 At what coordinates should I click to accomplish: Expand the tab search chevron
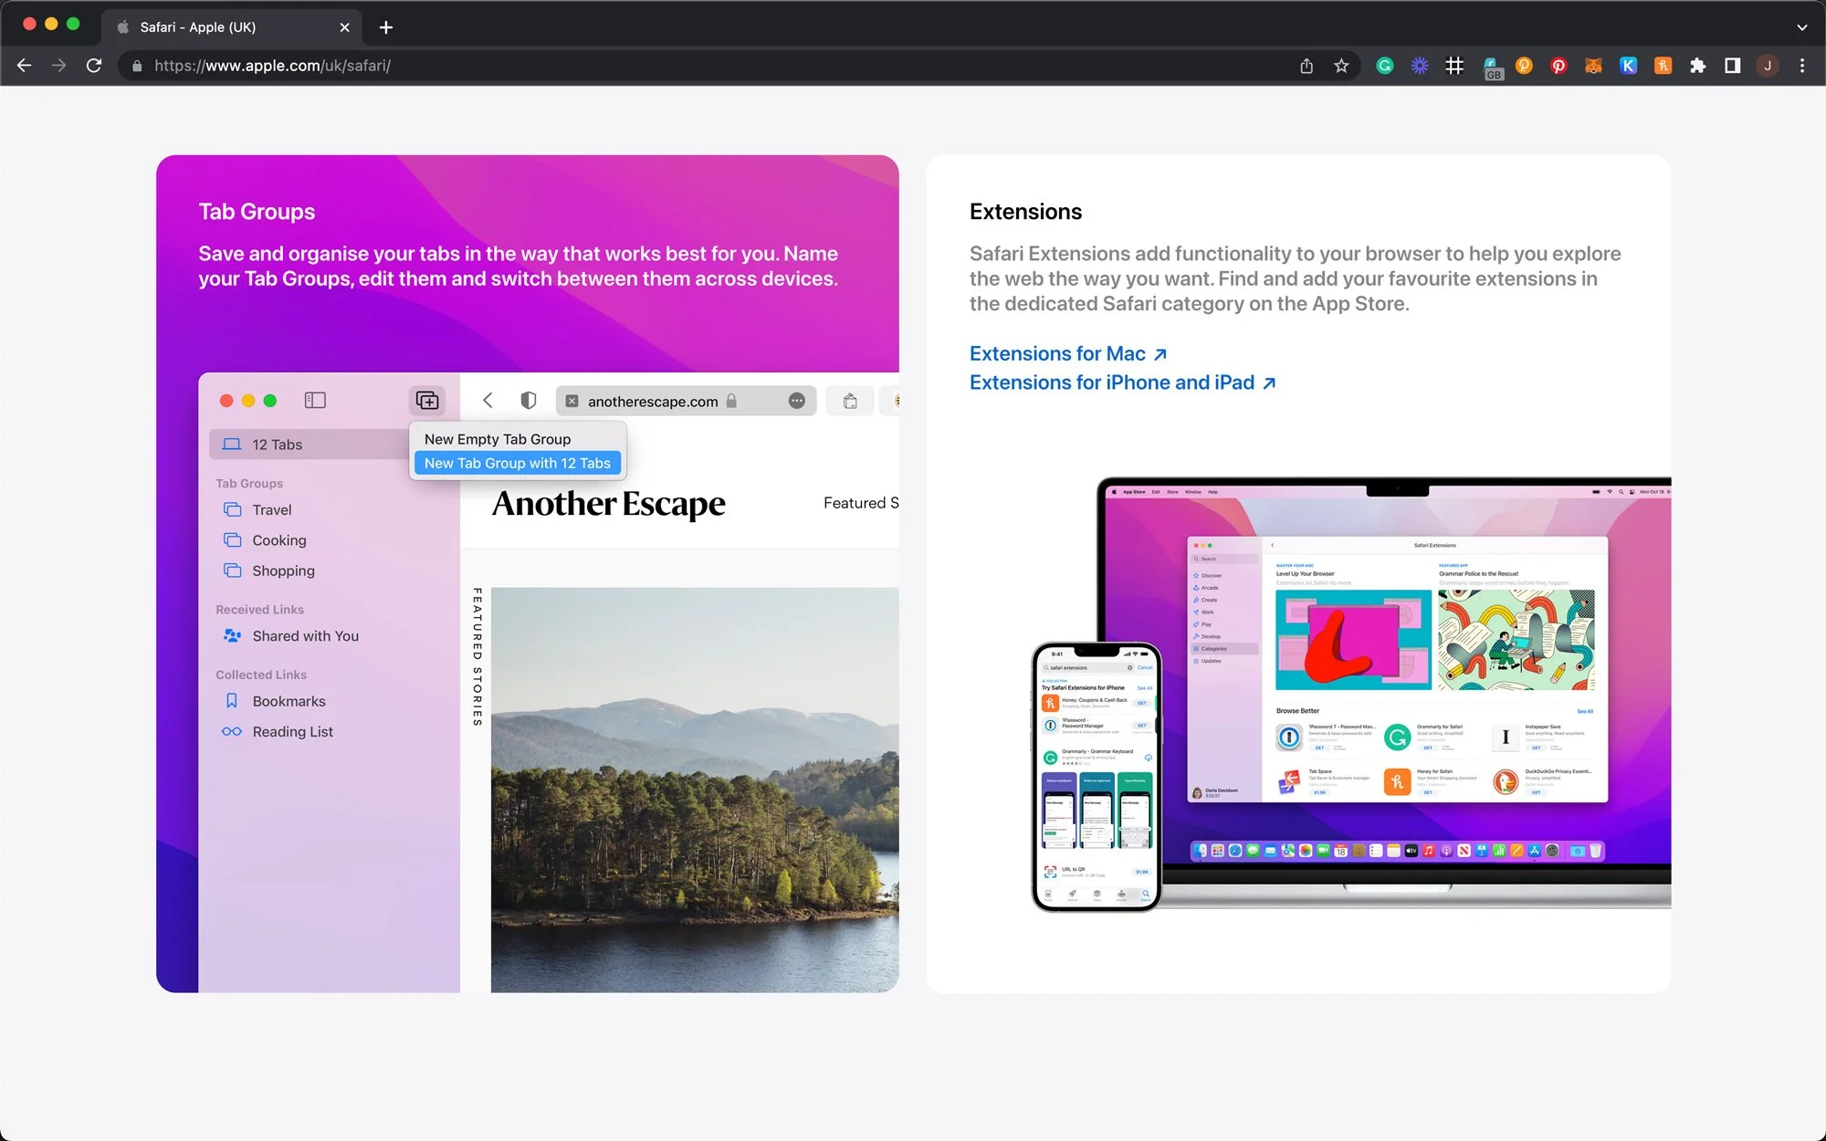[x=1802, y=27]
